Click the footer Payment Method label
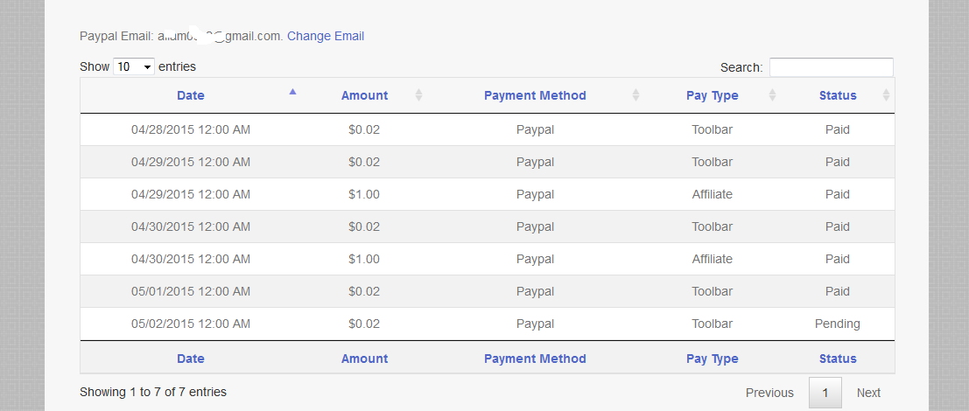 [535, 359]
